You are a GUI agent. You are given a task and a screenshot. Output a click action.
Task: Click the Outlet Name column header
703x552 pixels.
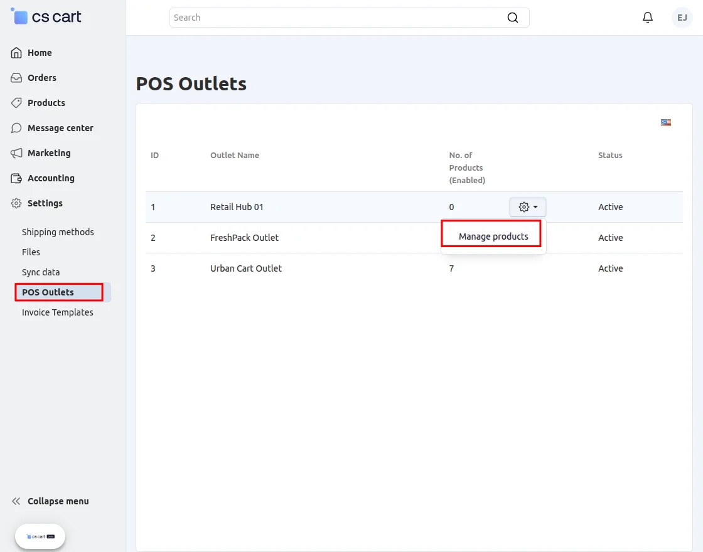235,156
